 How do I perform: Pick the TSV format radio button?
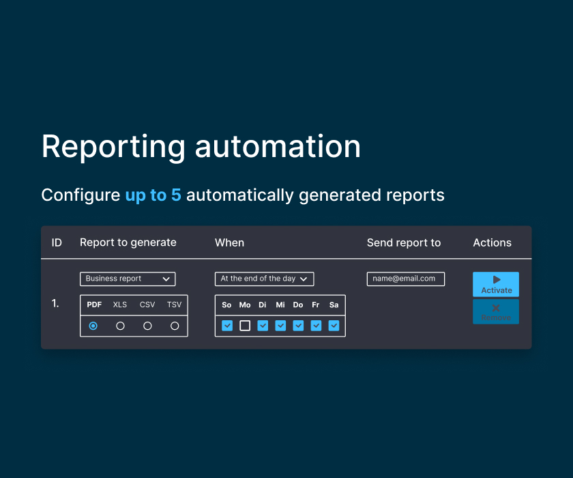point(175,326)
